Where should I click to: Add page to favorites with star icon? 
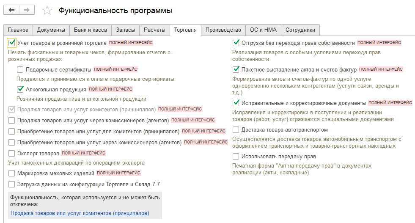(x=48, y=10)
